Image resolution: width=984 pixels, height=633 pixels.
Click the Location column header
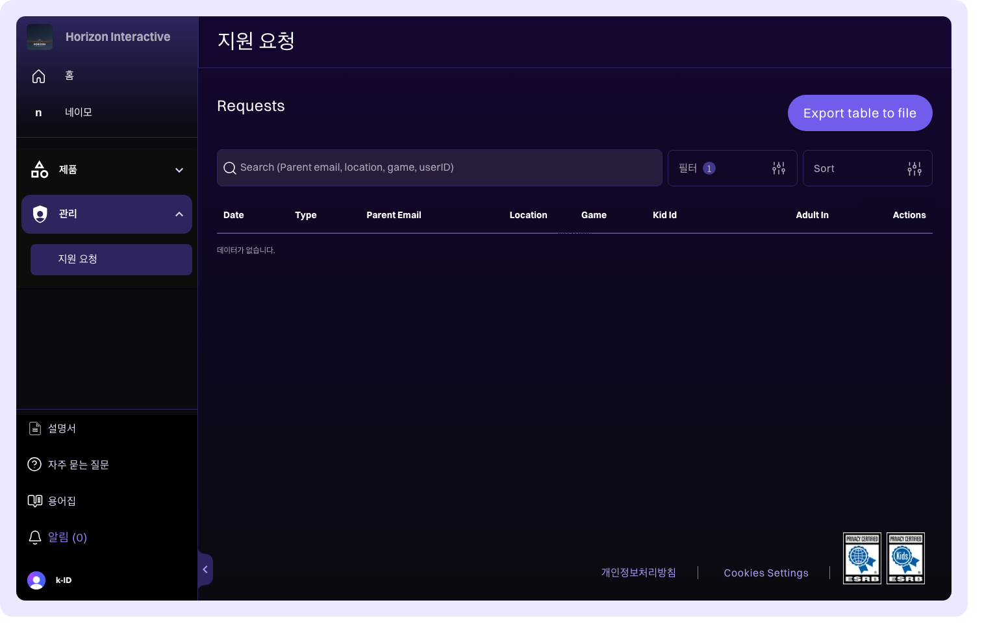pyautogui.click(x=528, y=215)
